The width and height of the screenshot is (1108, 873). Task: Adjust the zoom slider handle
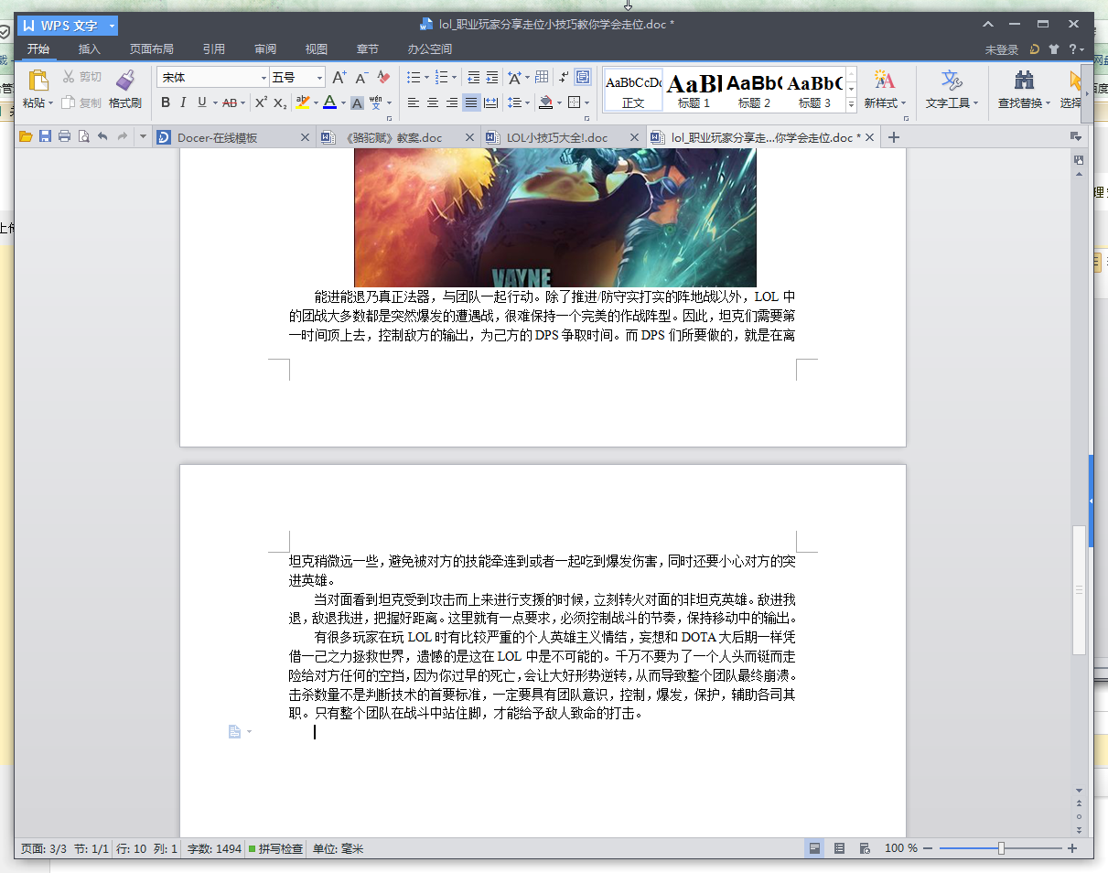coord(1001,849)
